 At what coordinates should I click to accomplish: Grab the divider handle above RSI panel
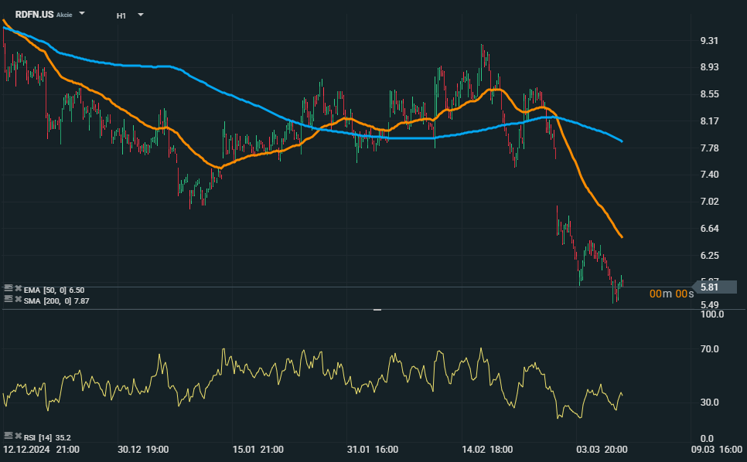377,309
